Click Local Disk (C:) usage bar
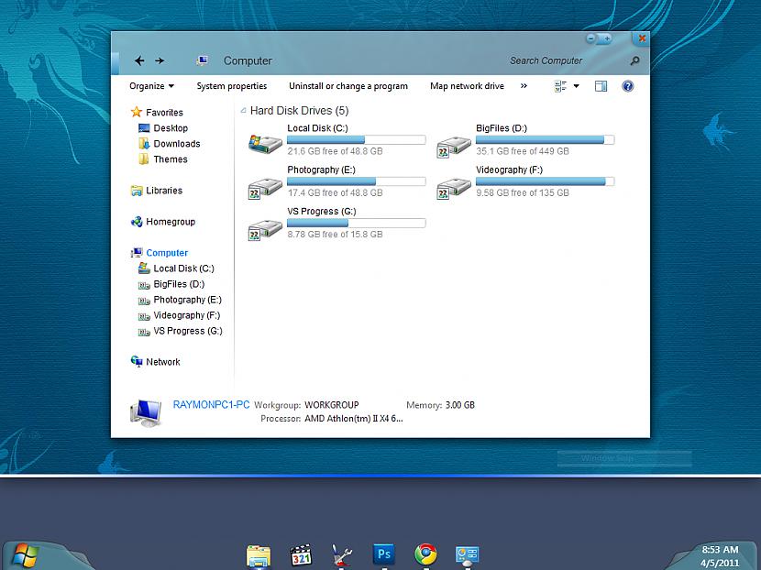761x570 pixels. pyautogui.click(x=357, y=139)
